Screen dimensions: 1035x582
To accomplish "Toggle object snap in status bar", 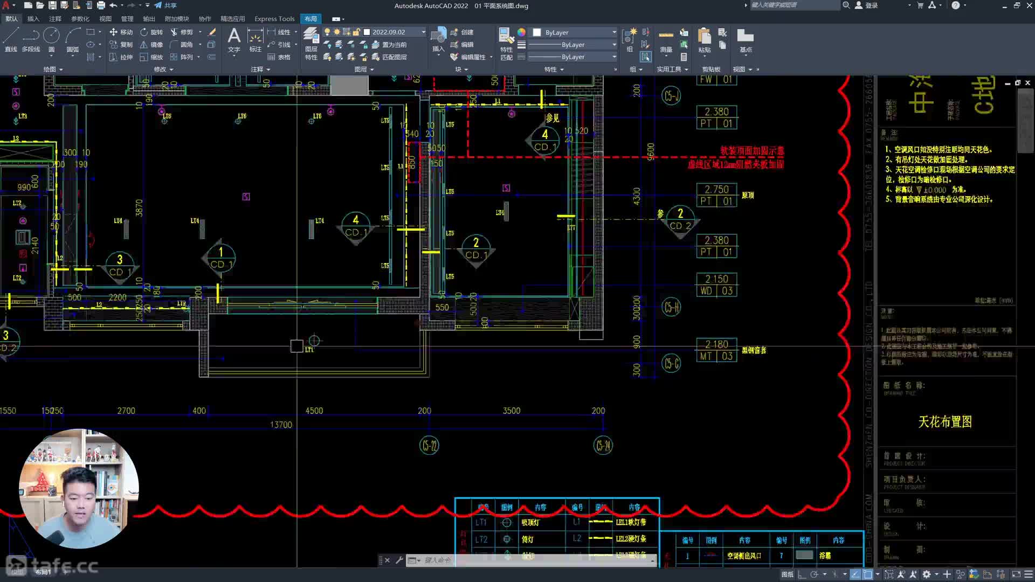I will coord(867,574).
